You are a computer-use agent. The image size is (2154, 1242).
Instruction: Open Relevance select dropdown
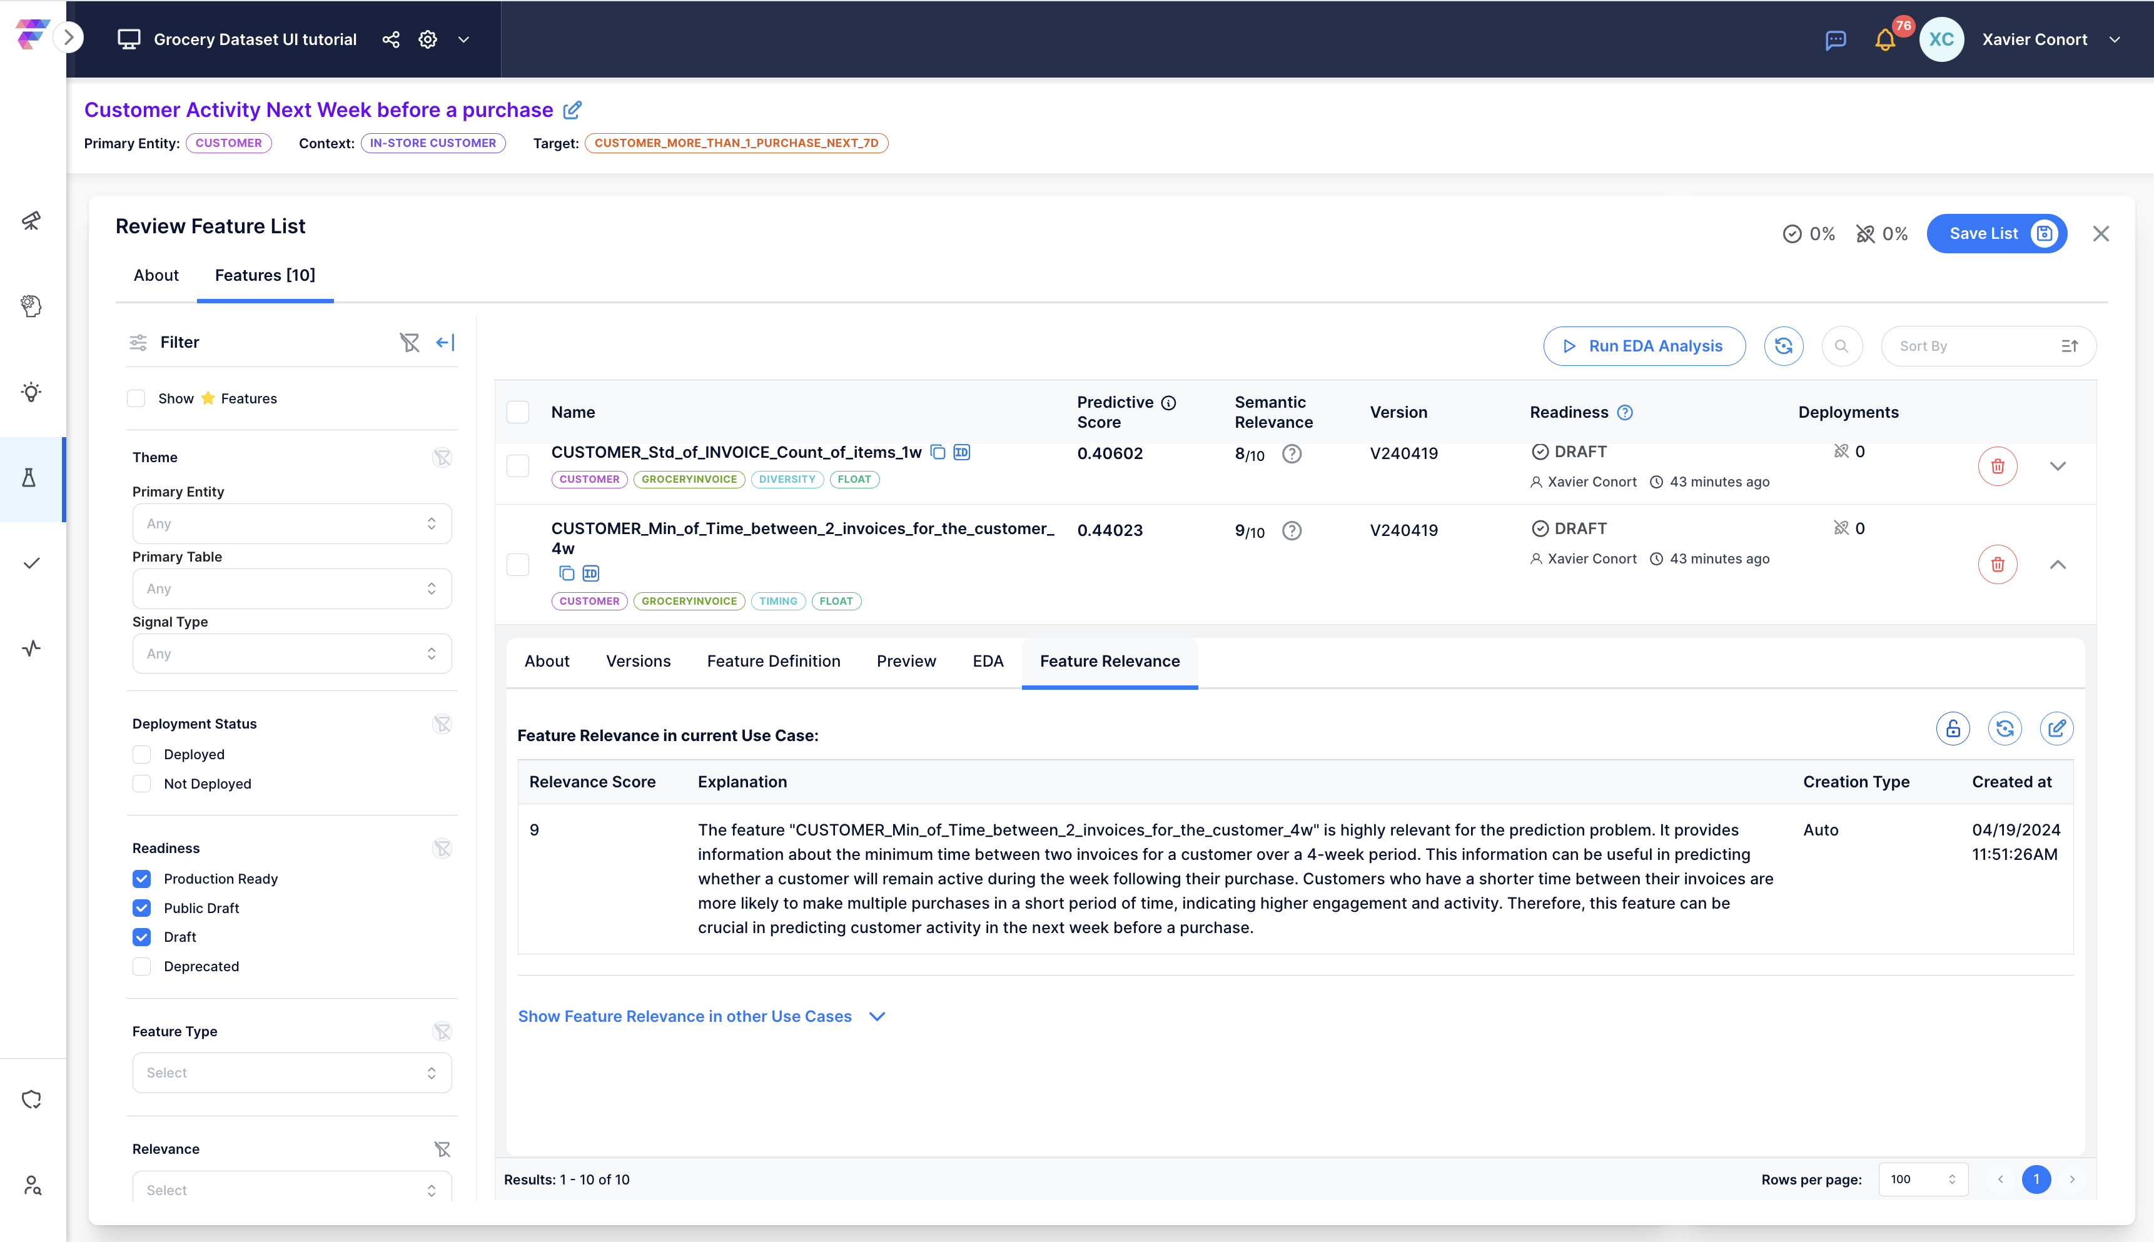click(x=291, y=1188)
